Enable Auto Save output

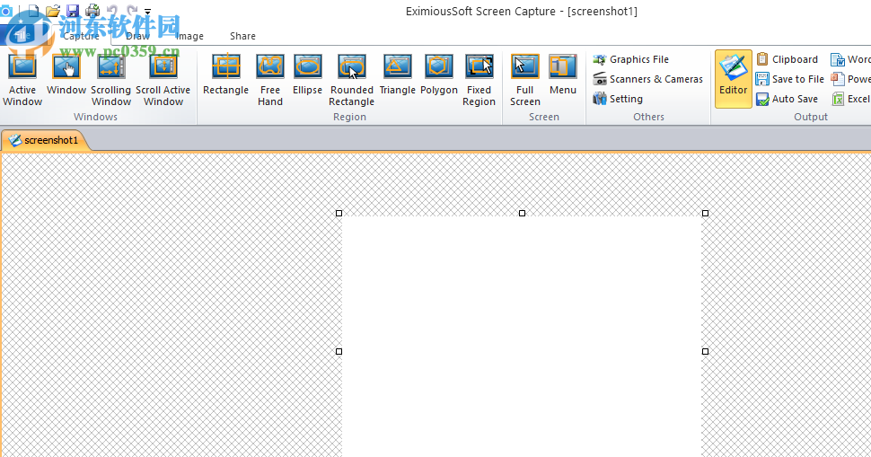click(787, 99)
